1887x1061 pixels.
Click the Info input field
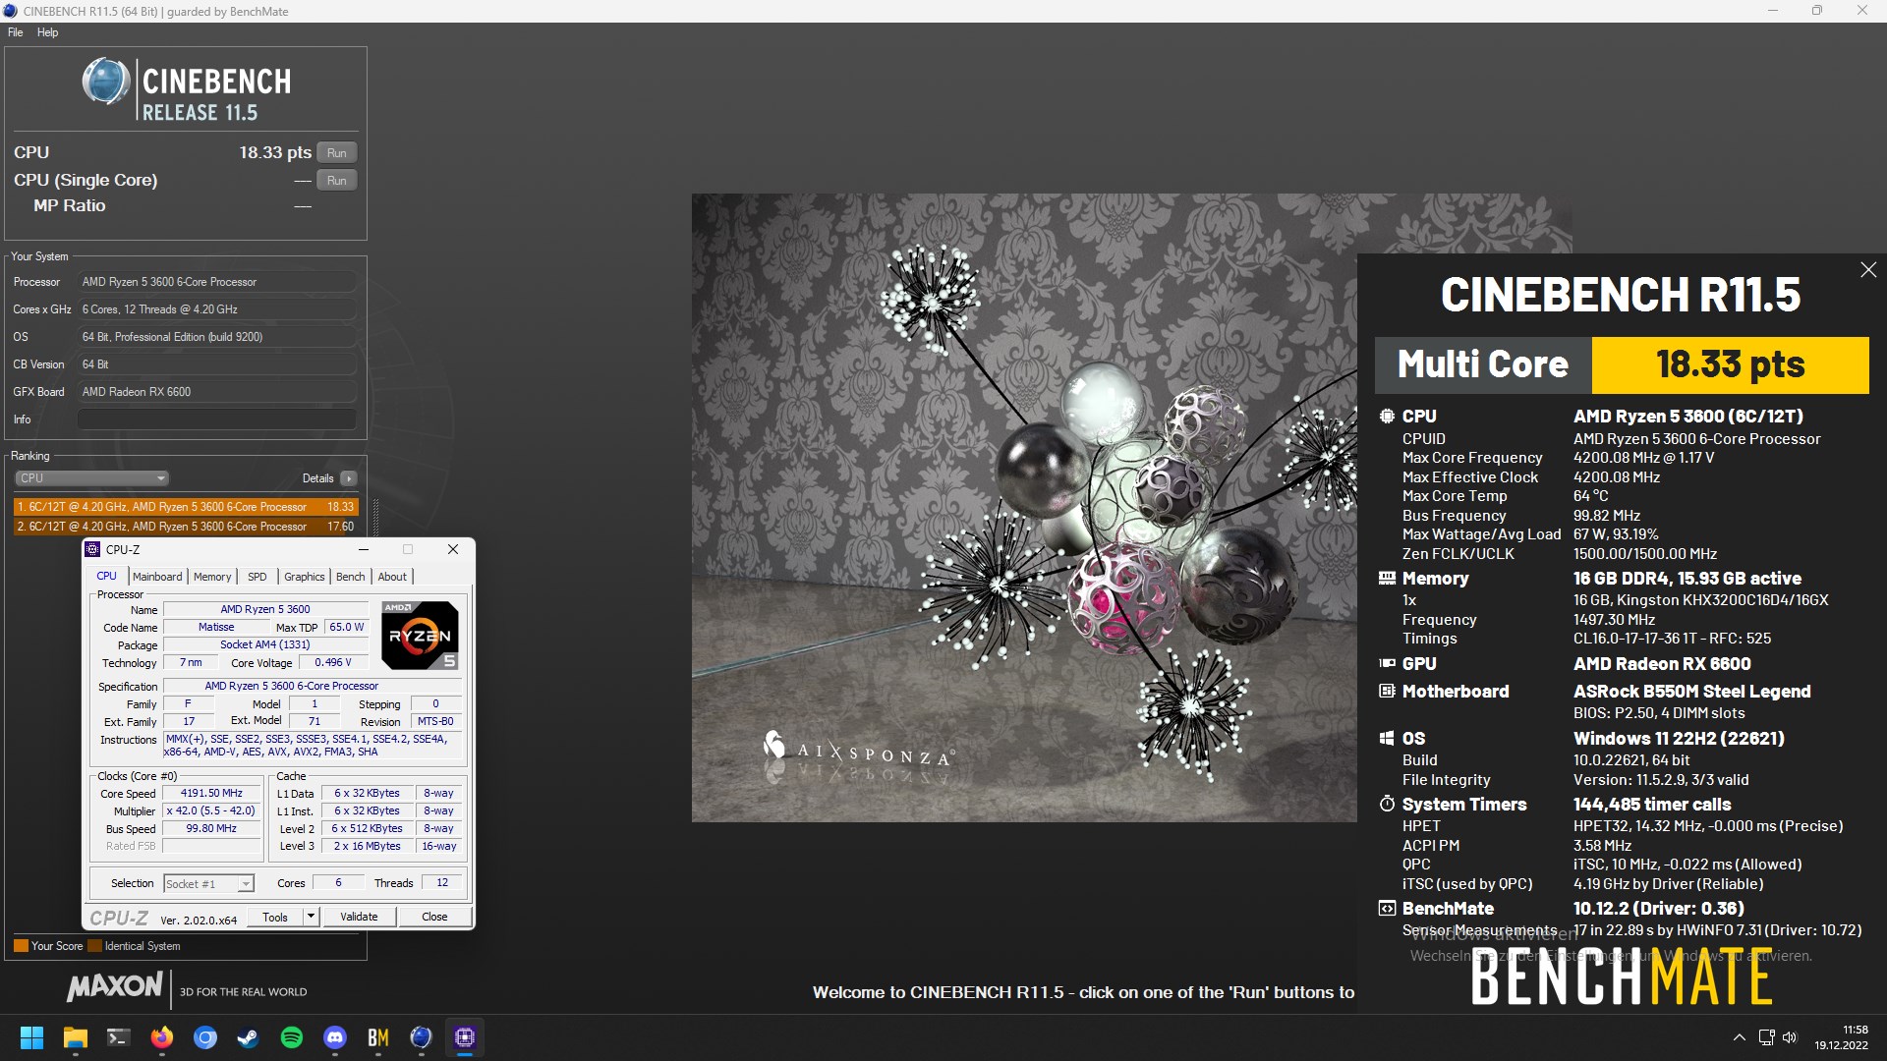pos(216,419)
